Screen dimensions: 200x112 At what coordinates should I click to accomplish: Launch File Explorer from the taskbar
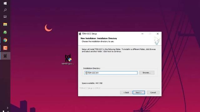(x=5, y=24)
